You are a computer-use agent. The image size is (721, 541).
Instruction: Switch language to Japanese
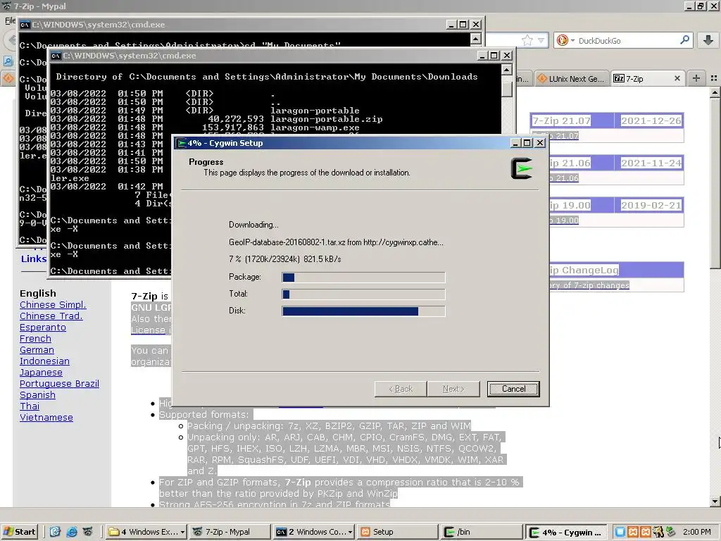click(41, 372)
